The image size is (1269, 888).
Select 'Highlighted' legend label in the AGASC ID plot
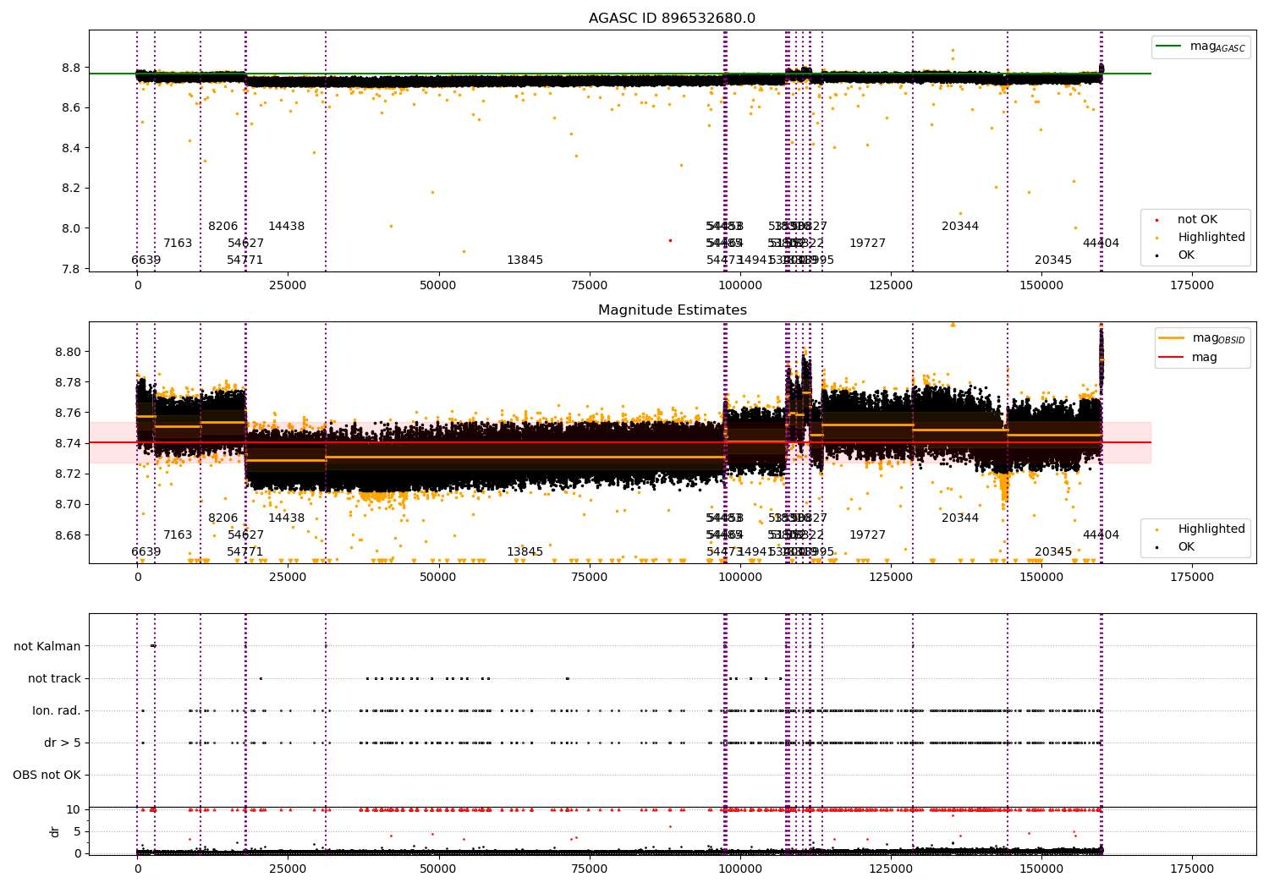(x=1211, y=238)
